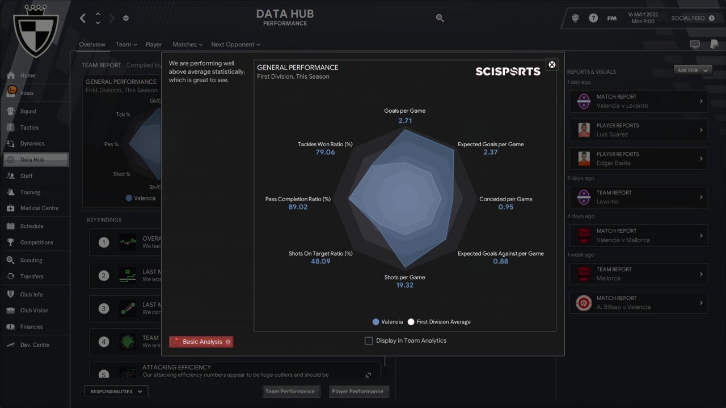Switch to the Player tab
The height and width of the screenshot is (408, 726).
[154, 44]
